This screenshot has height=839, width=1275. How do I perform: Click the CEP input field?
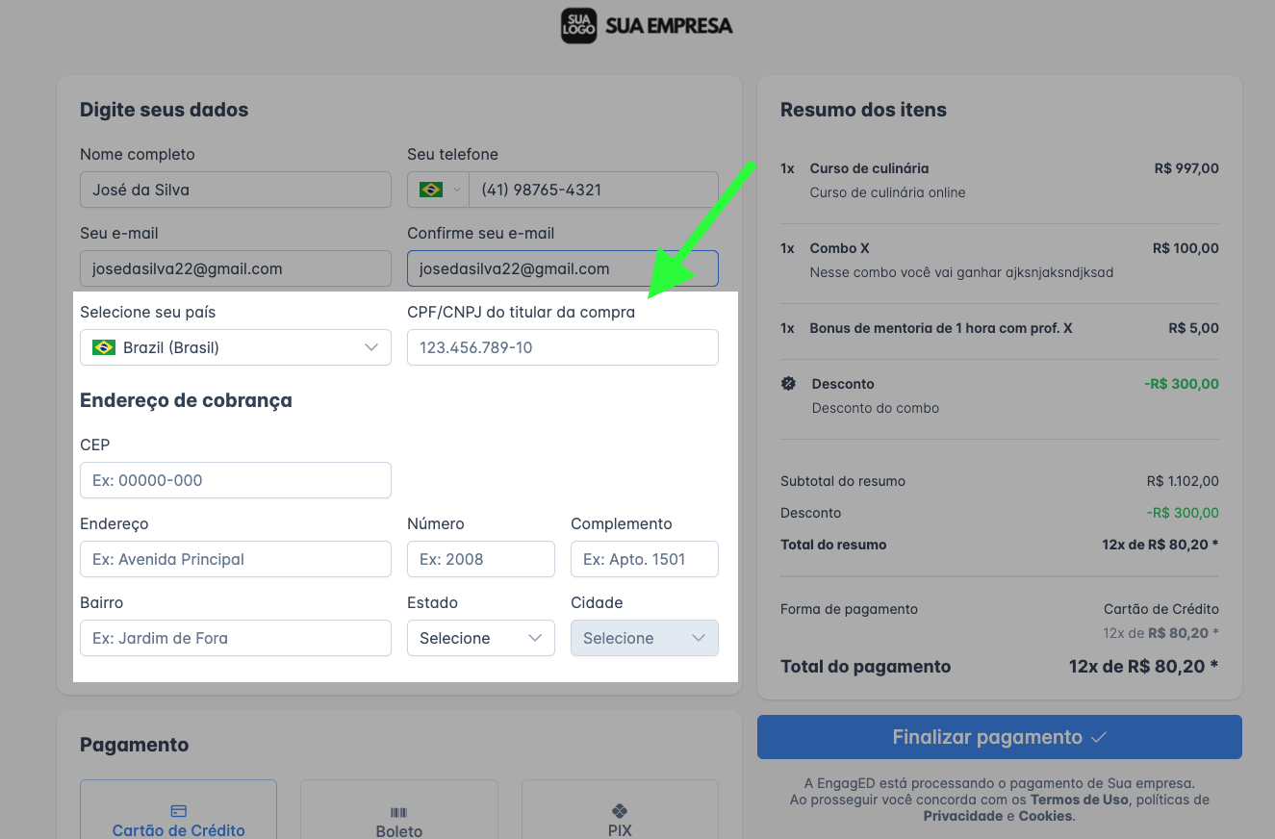click(236, 480)
